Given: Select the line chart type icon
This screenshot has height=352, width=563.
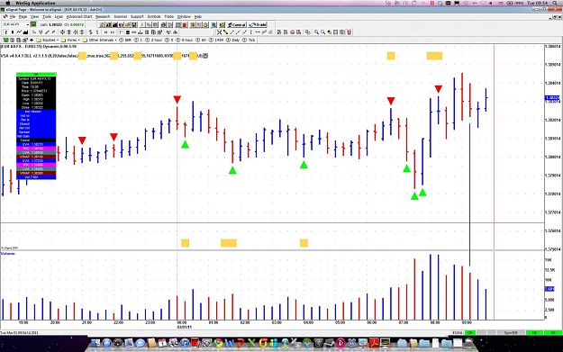Looking at the screenshot, I should [x=19, y=32].
